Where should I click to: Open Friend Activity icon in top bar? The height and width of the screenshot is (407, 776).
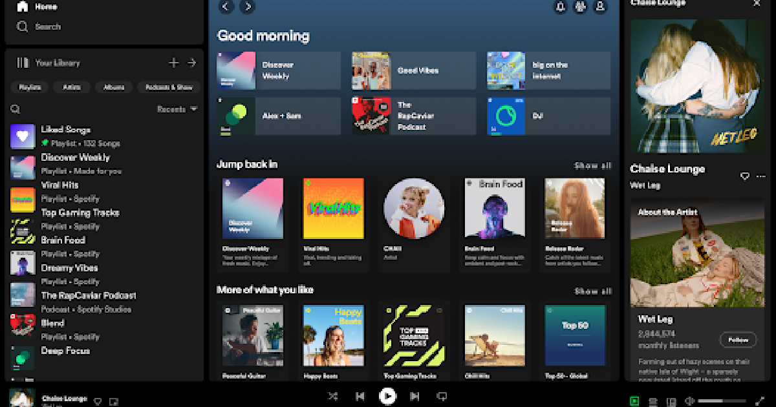[580, 6]
